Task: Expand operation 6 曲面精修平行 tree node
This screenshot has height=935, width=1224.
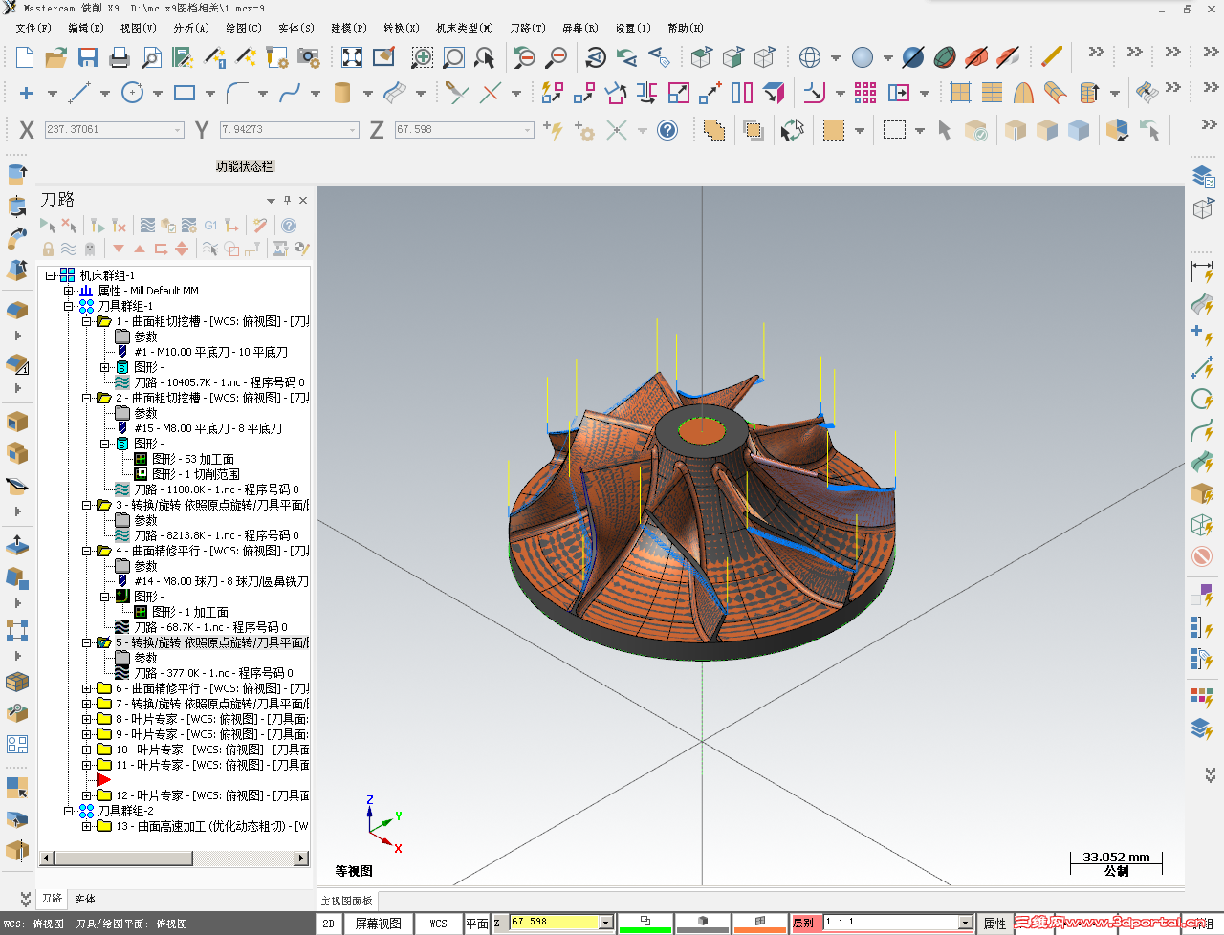Action: click(86, 688)
